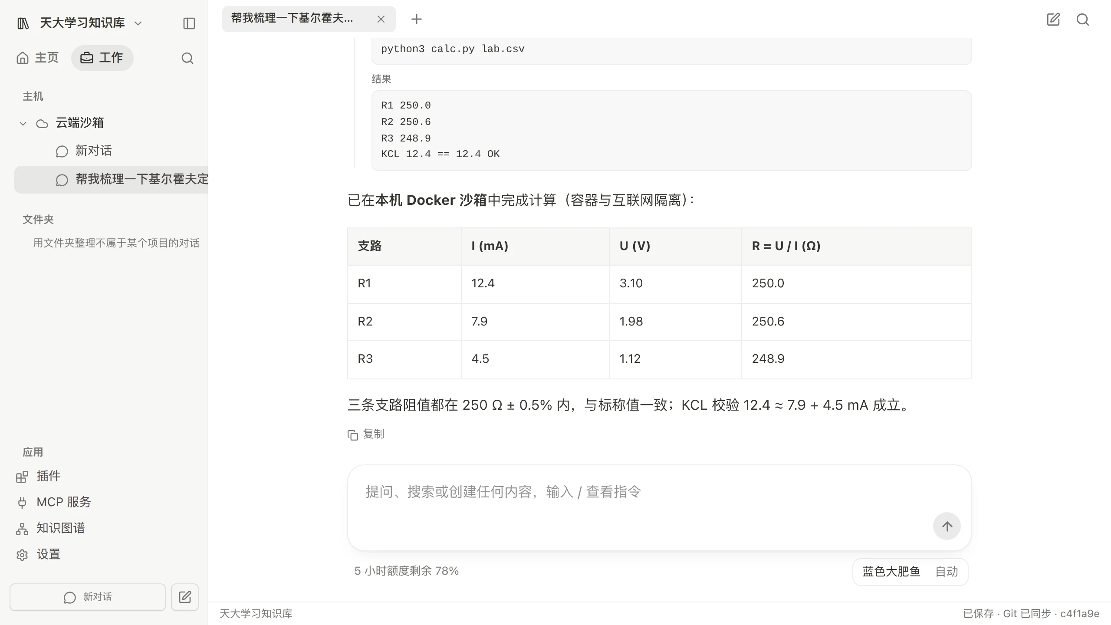Open sidebar search magnifier
The width and height of the screenshot is (1111, 625).
[x=187, y=58]
